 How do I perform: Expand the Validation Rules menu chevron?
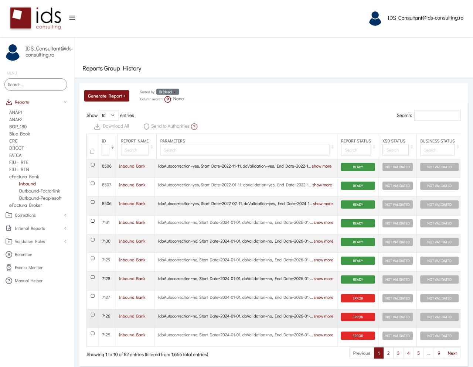pyautogui.click(x=65, y=241)
